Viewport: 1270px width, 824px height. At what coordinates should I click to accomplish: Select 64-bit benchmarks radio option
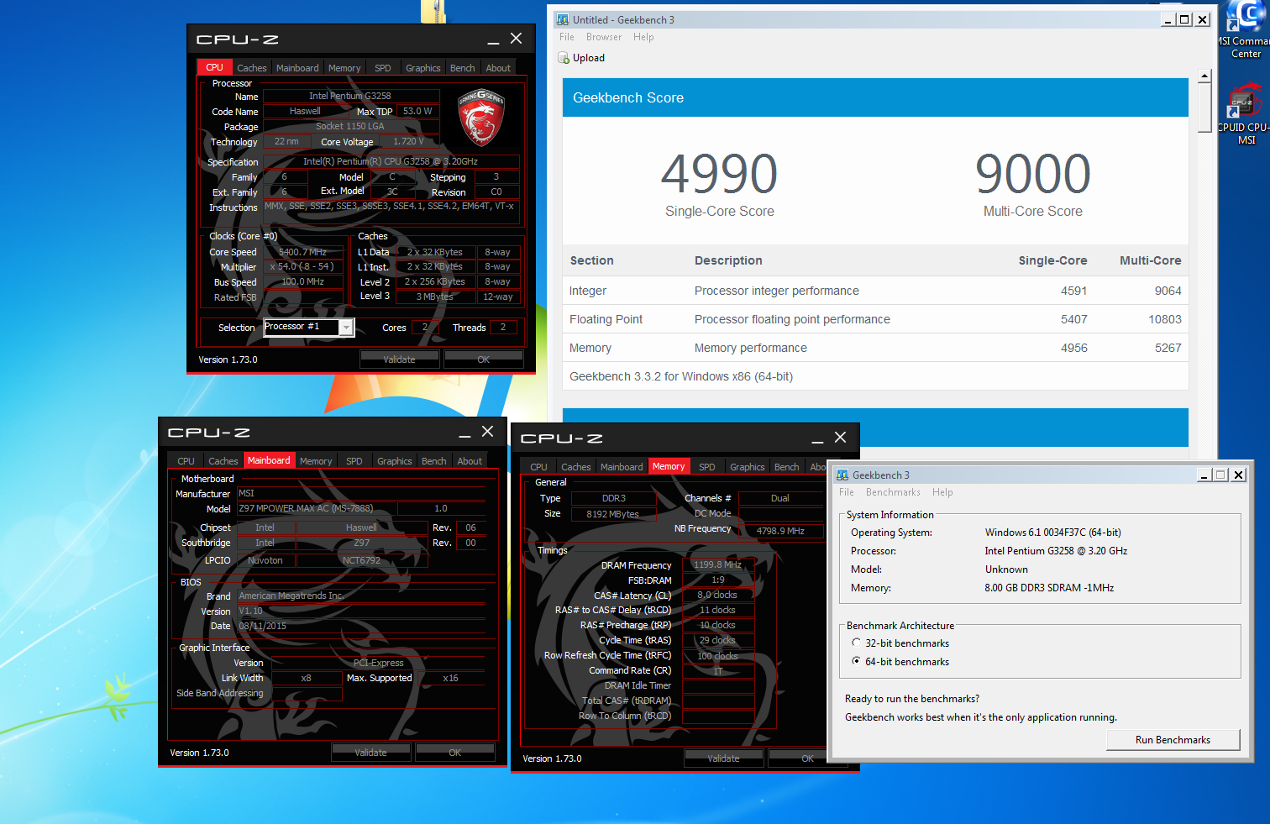856,661
